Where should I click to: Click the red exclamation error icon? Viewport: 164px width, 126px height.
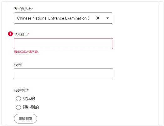(10, 34)
